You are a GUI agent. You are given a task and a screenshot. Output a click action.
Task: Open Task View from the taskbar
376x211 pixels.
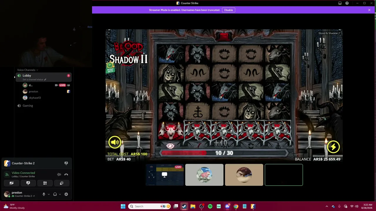coord(176,206)
